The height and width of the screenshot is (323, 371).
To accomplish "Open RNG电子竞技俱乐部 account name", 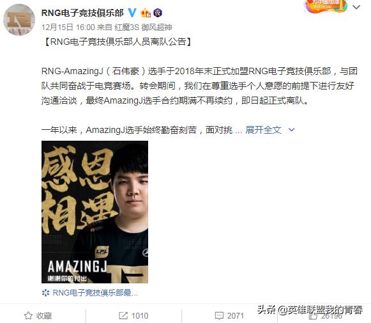I will tap(82, 13).
